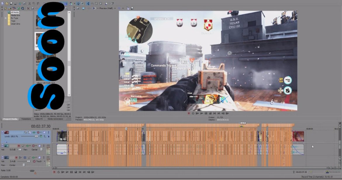Click the lightning bolt remove unused media icon
Image resolution: width=342 pixels, height=180 pixels.
(6, 8)
